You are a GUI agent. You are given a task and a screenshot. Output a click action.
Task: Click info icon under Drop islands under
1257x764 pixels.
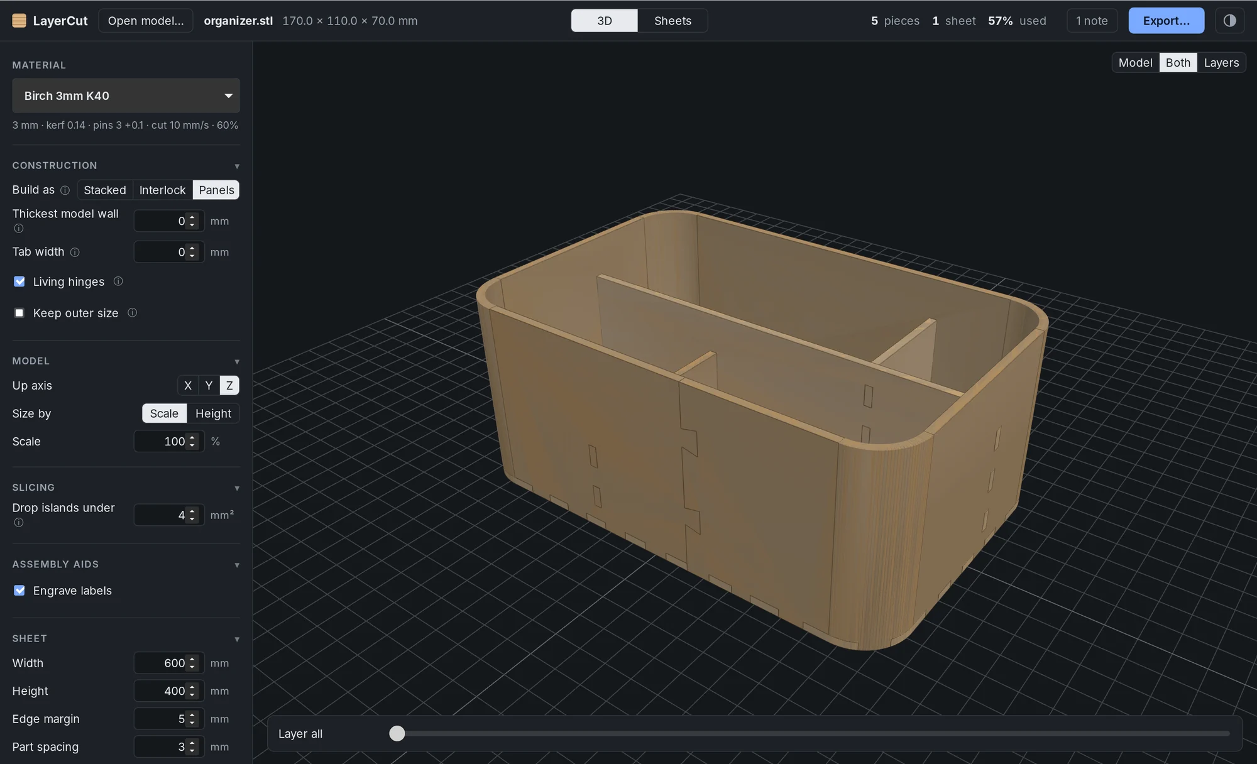[19, 523]
